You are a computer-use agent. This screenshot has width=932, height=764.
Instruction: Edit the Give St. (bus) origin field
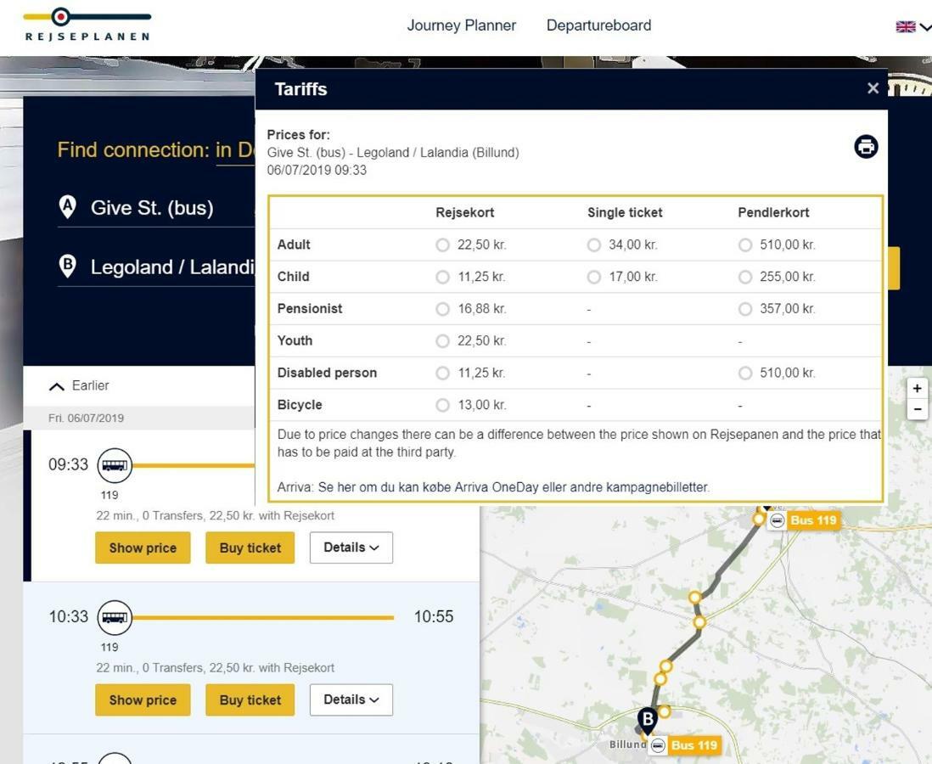[156, 208]
